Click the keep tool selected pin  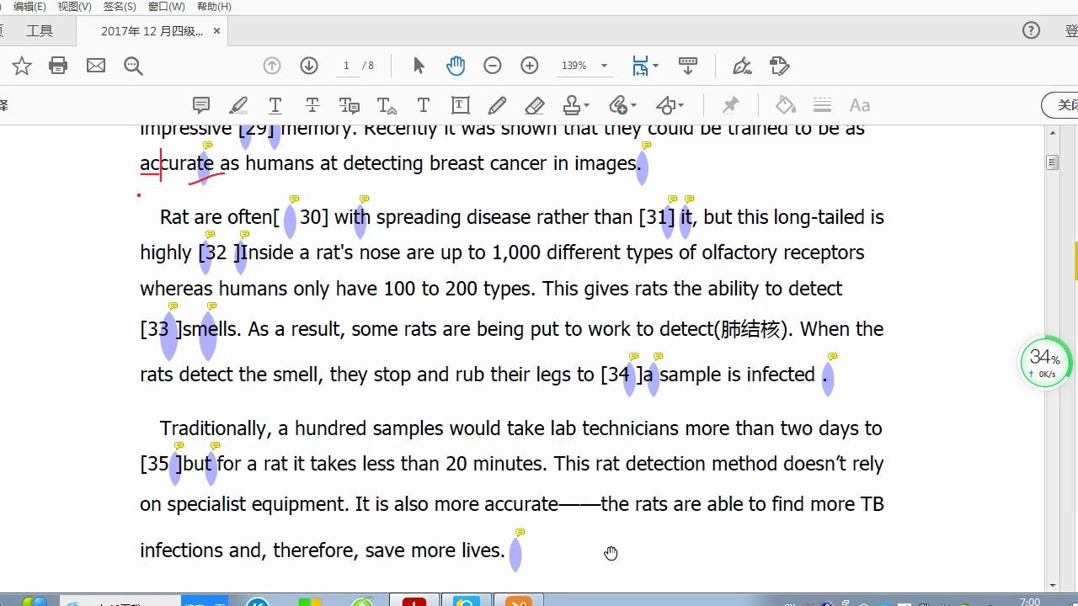coord(731,105)
